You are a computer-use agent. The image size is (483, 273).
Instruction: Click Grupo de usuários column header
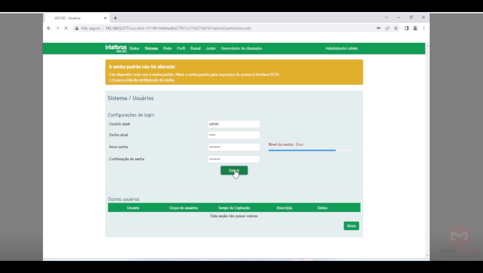(x=184, y=208)
